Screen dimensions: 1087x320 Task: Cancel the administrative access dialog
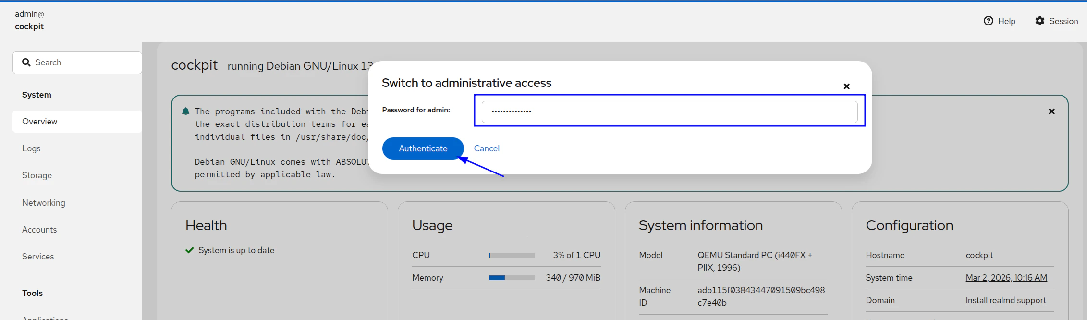click(x=487, y=148)
